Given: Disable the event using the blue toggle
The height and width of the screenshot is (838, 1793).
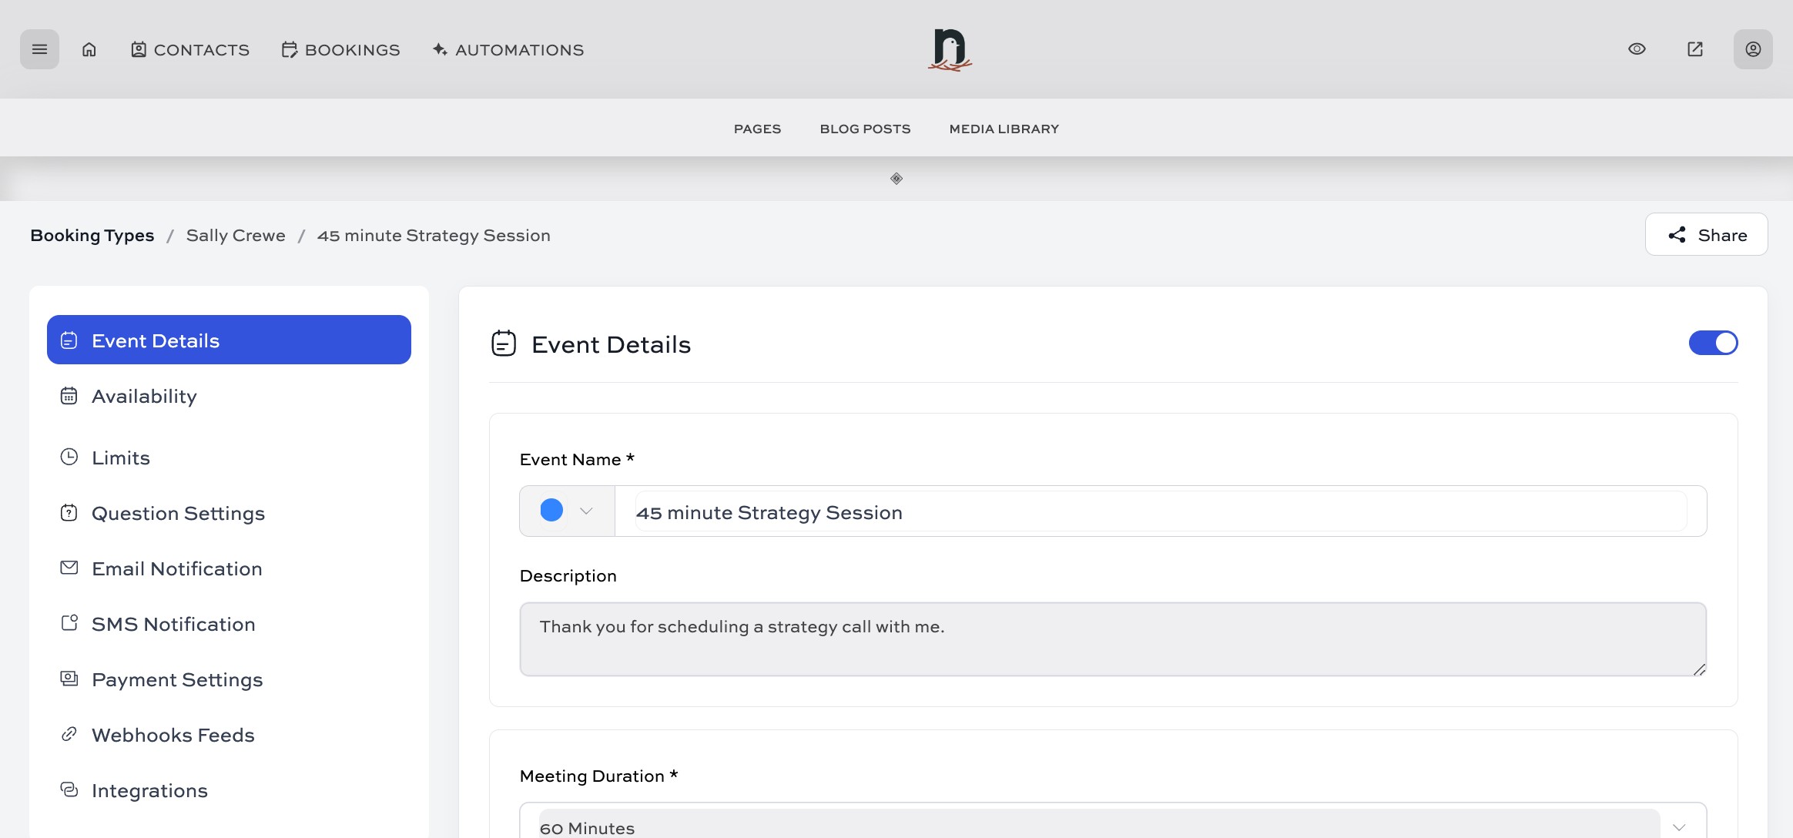Looking at the screenshot, I should 1713,343.
